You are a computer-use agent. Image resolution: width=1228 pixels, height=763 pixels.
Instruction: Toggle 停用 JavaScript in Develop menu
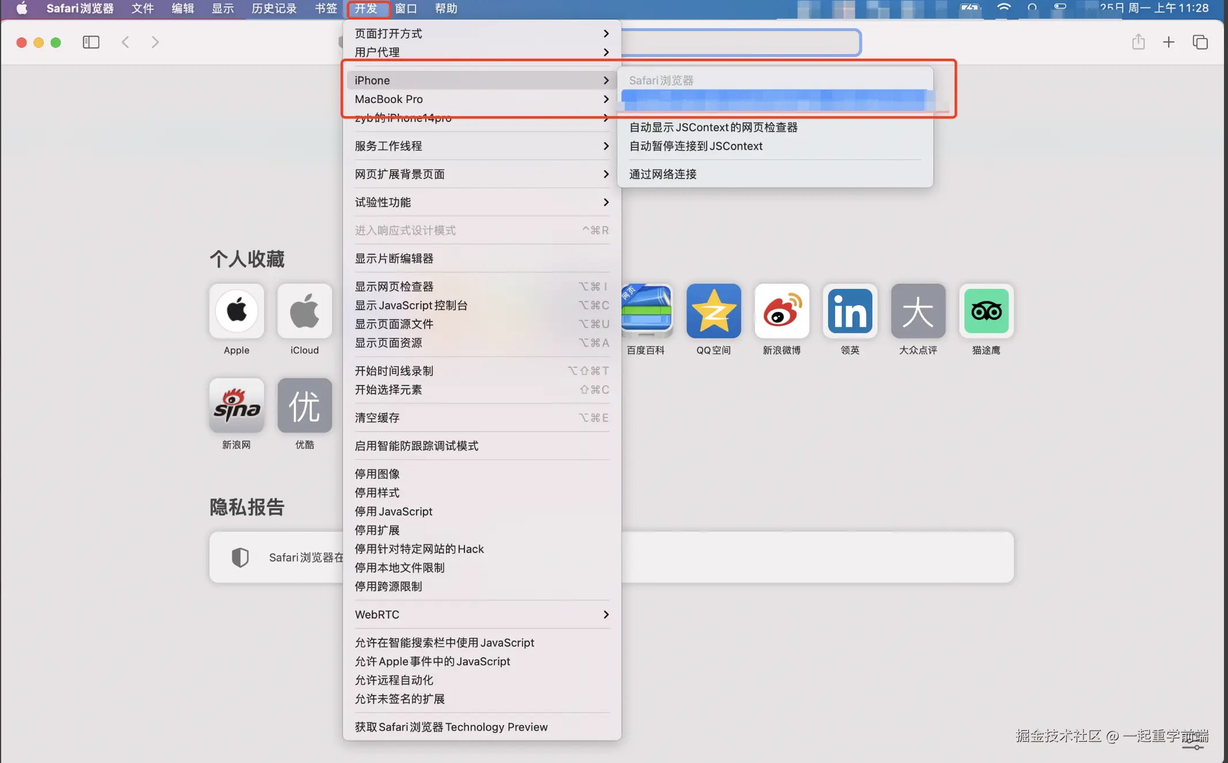pos(394,511)
